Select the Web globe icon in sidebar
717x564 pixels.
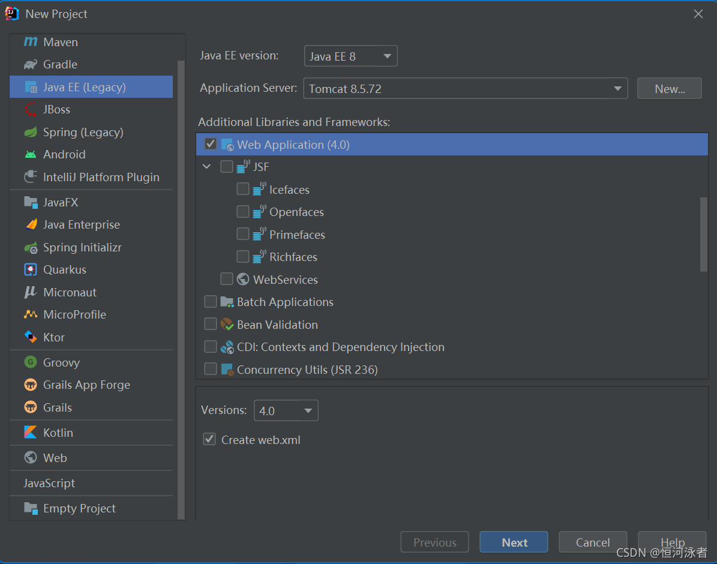[x=31, y=457]
